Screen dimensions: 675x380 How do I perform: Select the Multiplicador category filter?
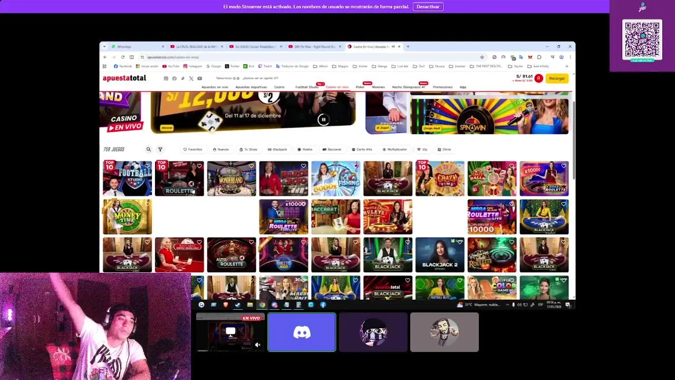pyautogui.click(x=395, y=149)
